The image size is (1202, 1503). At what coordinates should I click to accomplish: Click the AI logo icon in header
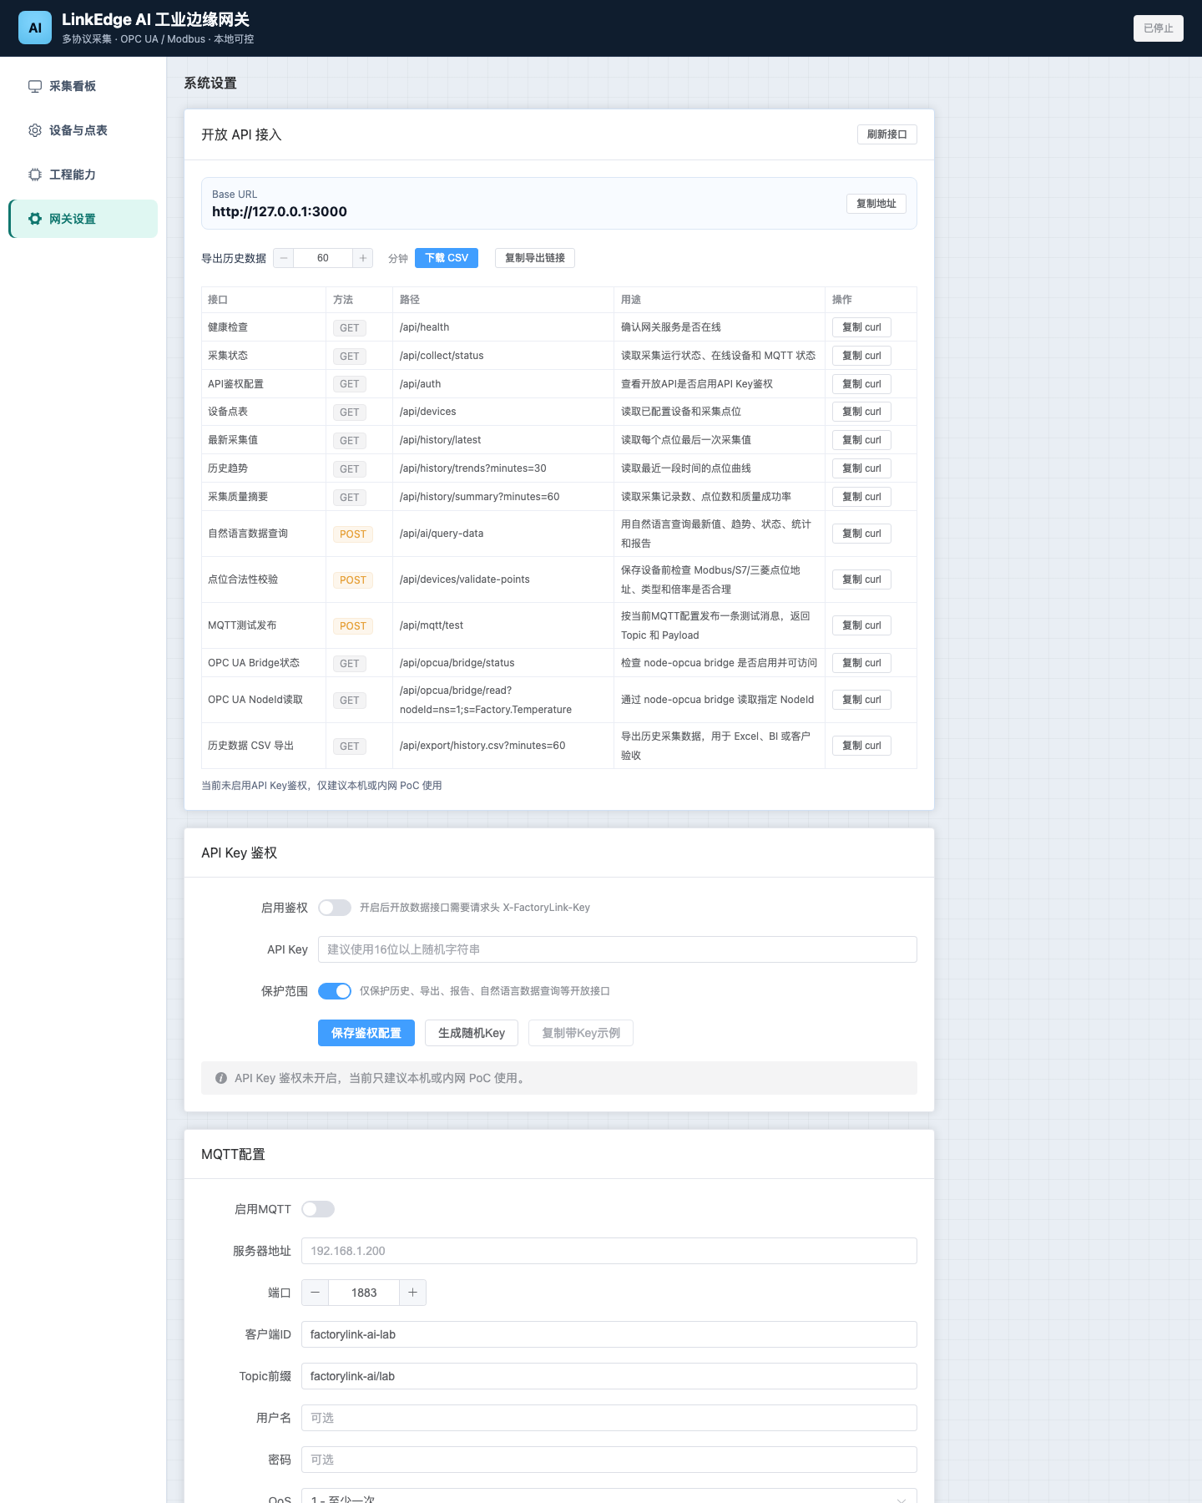pos(35,28)
